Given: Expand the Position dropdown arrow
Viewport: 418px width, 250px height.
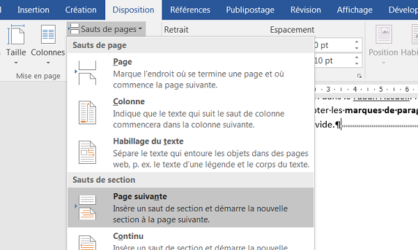Looking at the screenshot, I should tap(384, 63).
